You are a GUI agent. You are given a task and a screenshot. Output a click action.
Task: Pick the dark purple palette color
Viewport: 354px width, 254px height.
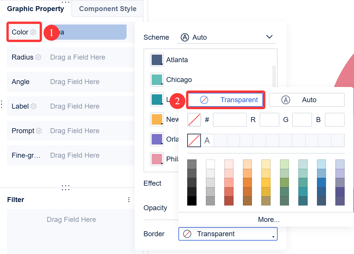pyautogui.click(x=340, y=192)
